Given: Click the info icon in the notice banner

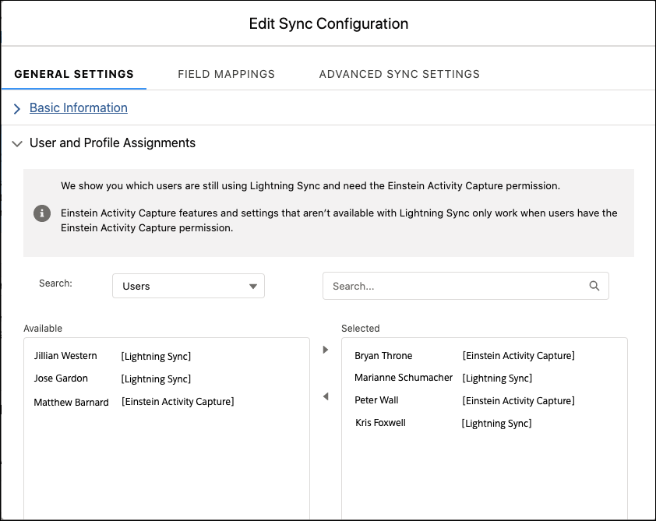Looking at the screenshot, I should pos(42,213).
